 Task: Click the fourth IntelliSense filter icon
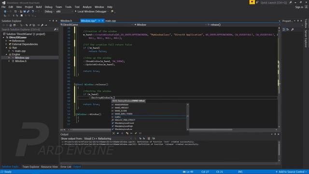(127, 133)
